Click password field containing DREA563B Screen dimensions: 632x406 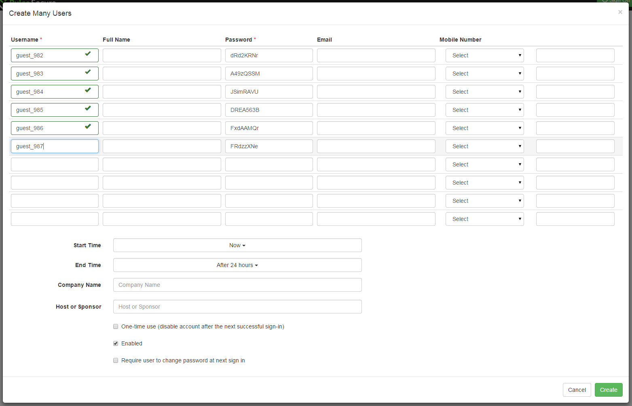[269, 110]
